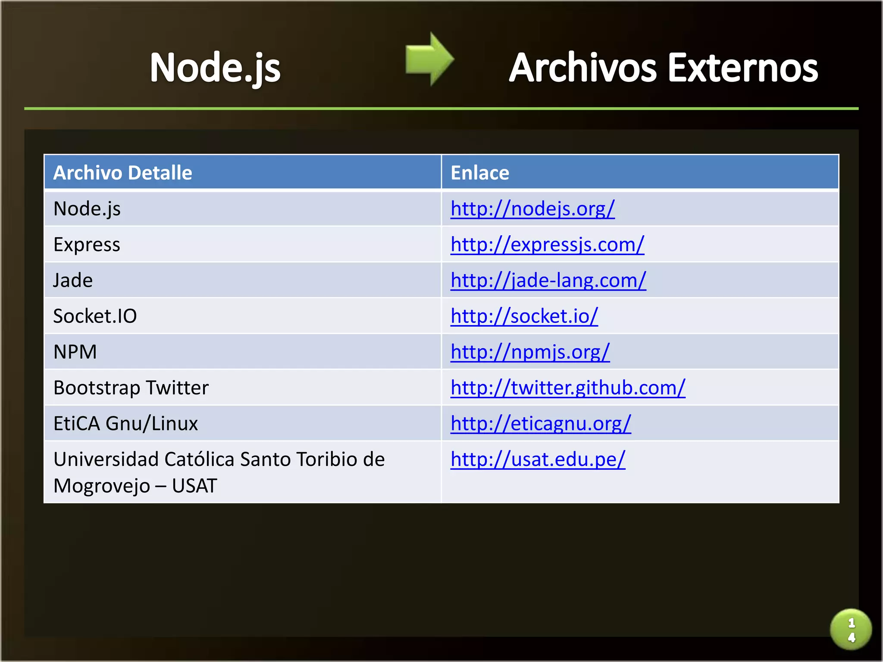Open the http://twitter.github.com/ link

pos(568,387)
